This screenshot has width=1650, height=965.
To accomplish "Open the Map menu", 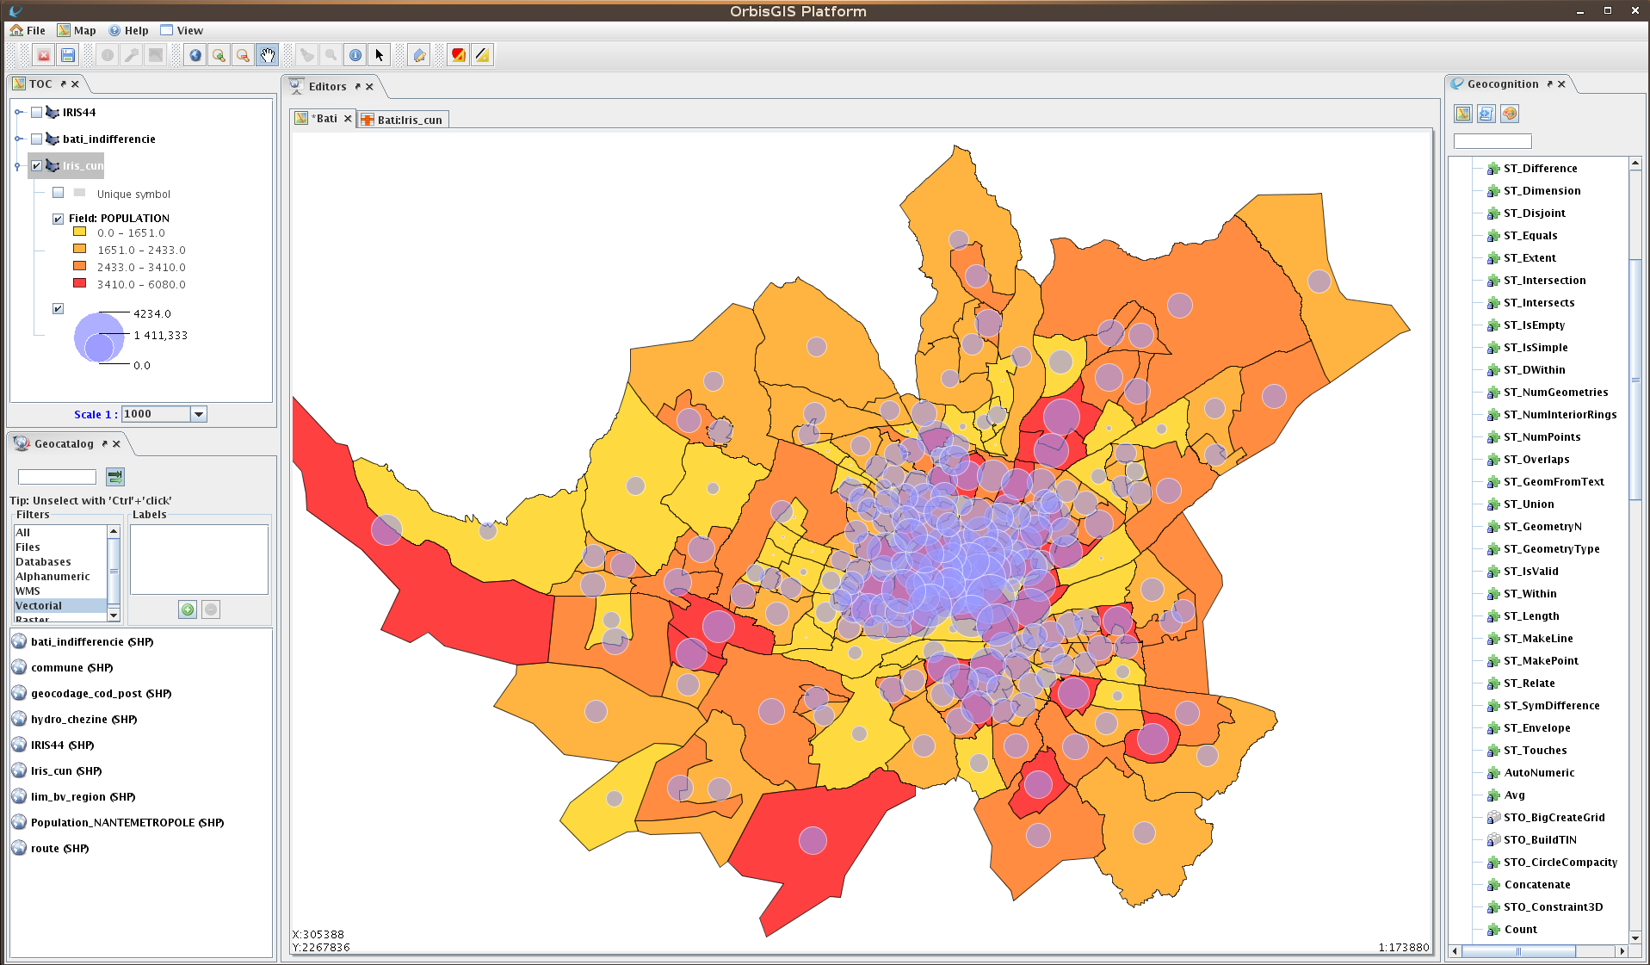I will point(77,30).
